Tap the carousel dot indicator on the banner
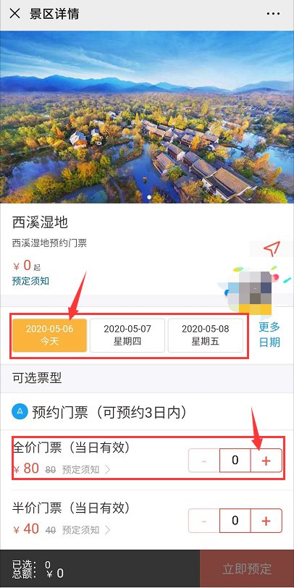The height and width of the screenshot is (588, 294). 150,197
